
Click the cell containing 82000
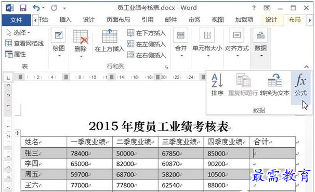click(x=135, y=164)
